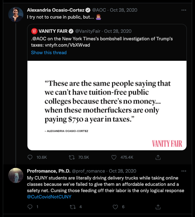This screenshot has height=217, width=195.
Task: Open more options on Profromance's tweet
Action: click(x=184, y=171)
